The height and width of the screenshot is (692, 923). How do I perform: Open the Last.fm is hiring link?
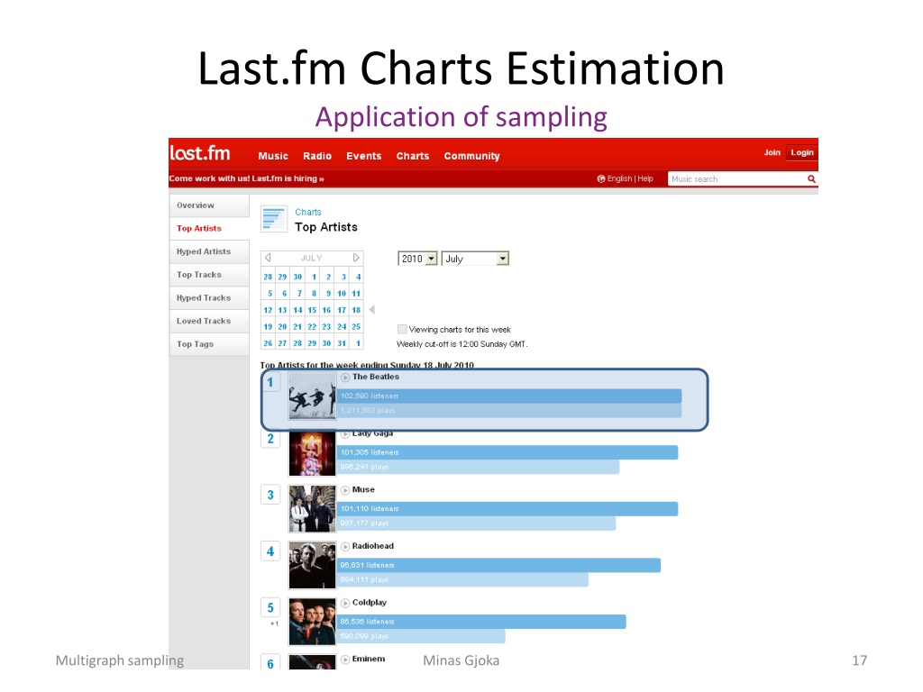click(x=288, y=178)
